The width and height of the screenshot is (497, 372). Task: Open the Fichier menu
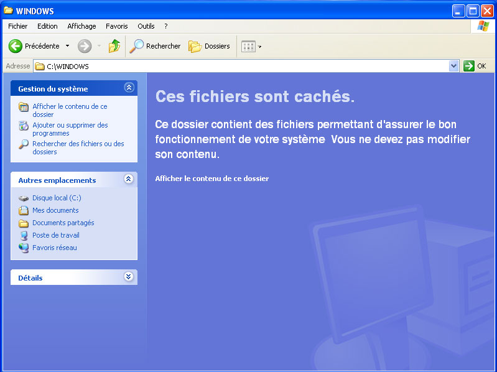point(18,26)
